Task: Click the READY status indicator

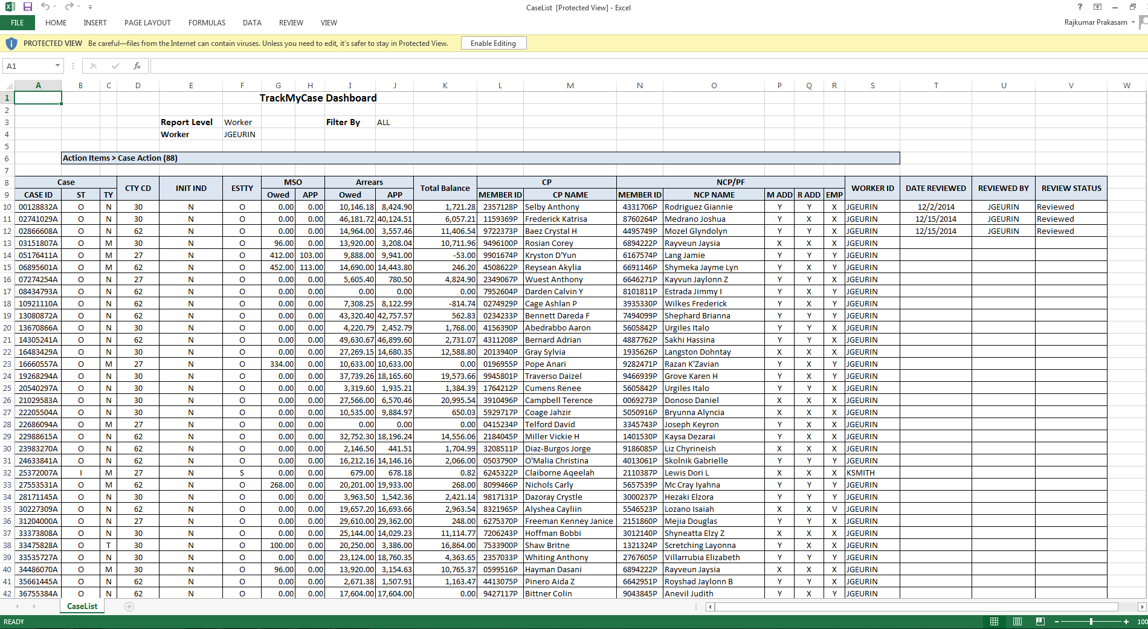Action: [x=14, y=622]
